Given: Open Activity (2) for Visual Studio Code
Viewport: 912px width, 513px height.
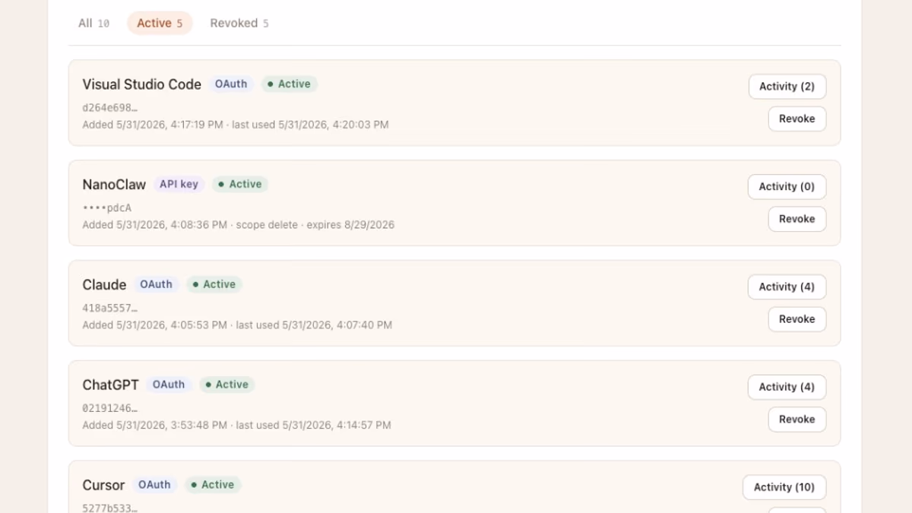Looking at the screenshot, I should click(787, 87).
